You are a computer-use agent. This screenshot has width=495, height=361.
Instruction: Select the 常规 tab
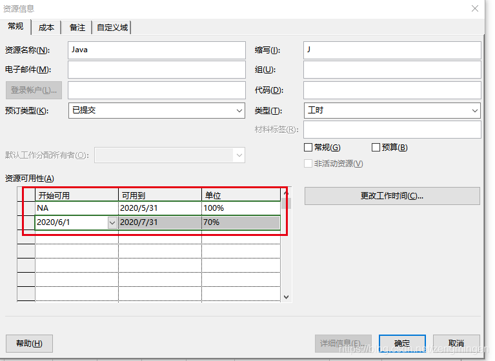click(15, 26)
